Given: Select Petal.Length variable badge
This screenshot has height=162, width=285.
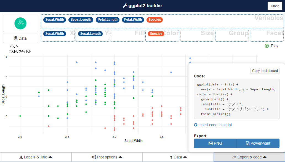Looking at the screenshot, I should coord(108,20).
